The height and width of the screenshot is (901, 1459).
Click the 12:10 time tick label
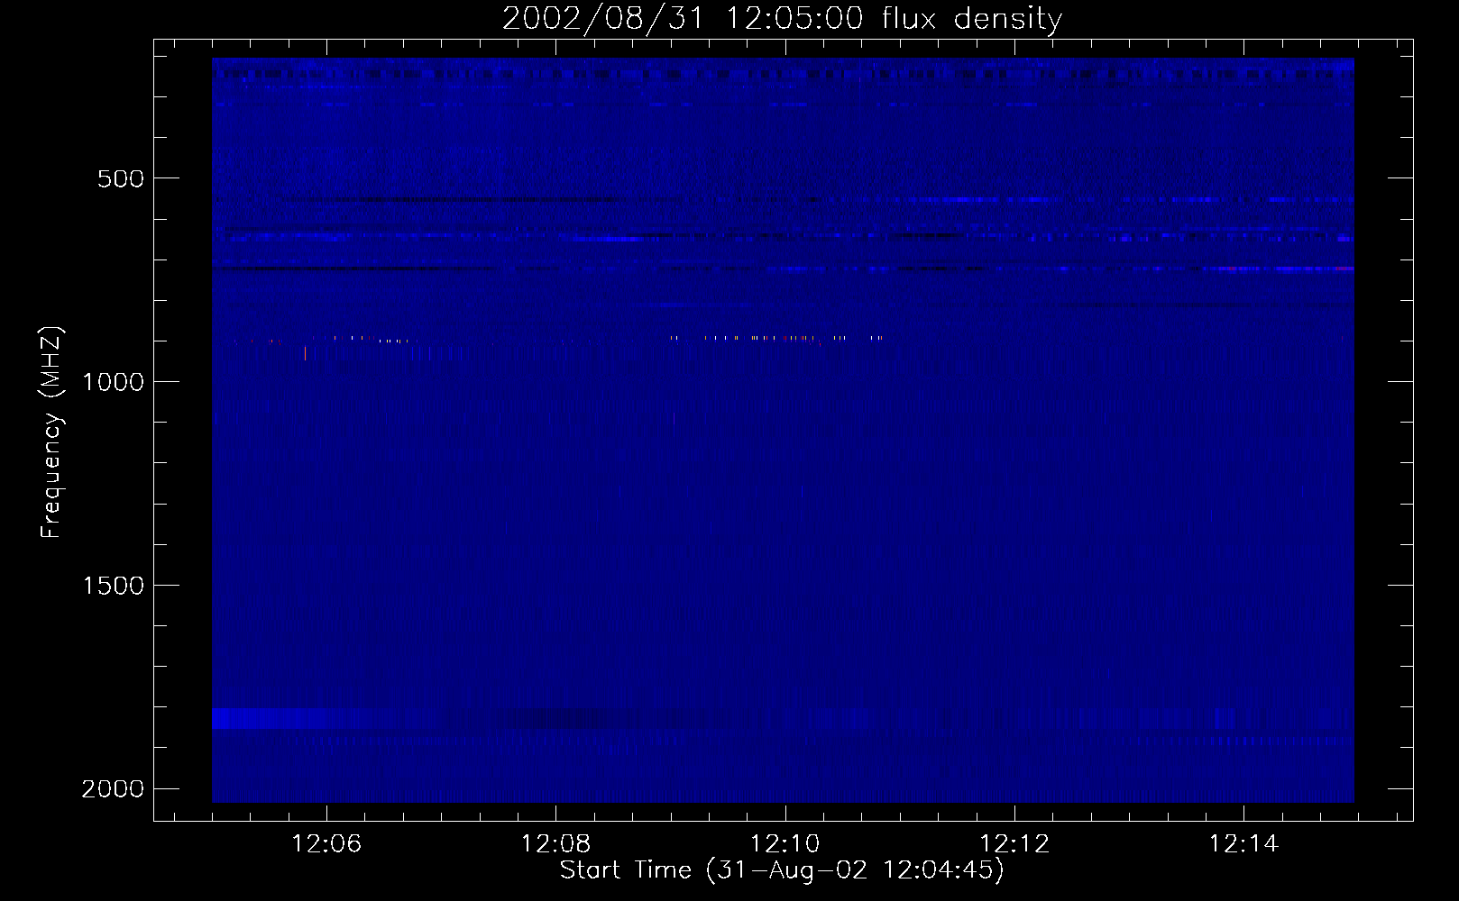pyautogui.click(x=785, y=844)
